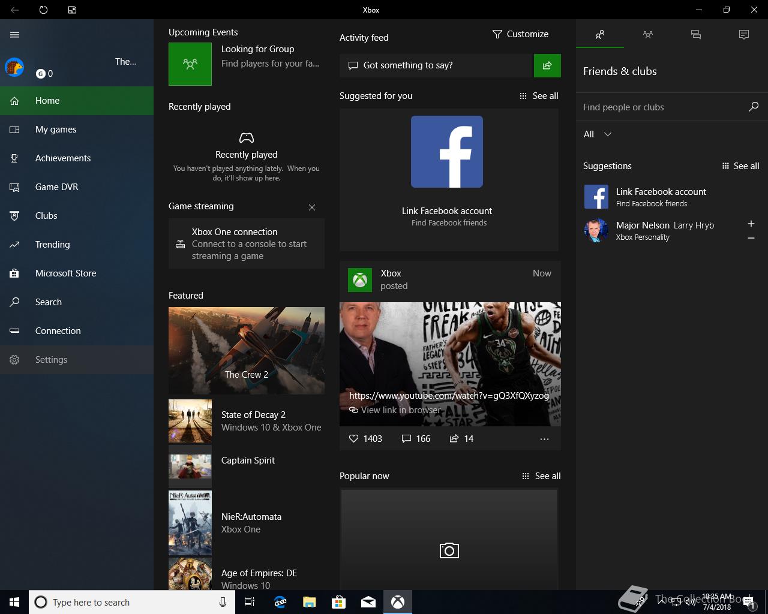Open My games section
Viewport: 768px width, 614px height.
[77, 130]
